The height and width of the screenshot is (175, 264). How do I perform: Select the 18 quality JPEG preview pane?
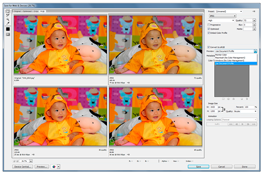156,117
